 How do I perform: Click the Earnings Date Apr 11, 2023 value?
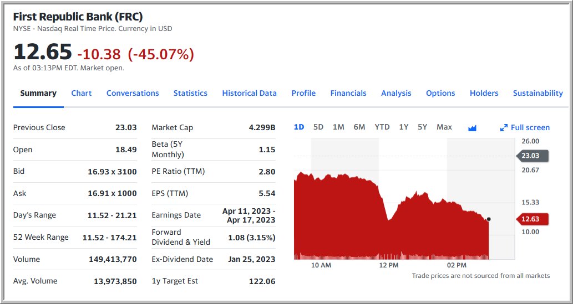[x=249, y=215]
